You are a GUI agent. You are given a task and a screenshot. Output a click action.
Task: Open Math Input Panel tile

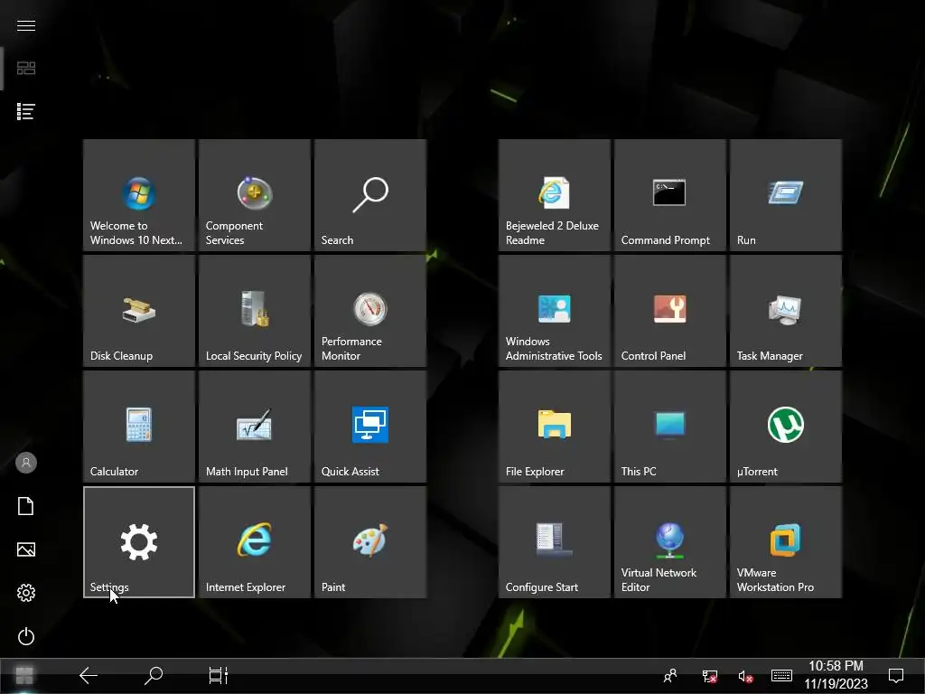[x=254, y=427]
